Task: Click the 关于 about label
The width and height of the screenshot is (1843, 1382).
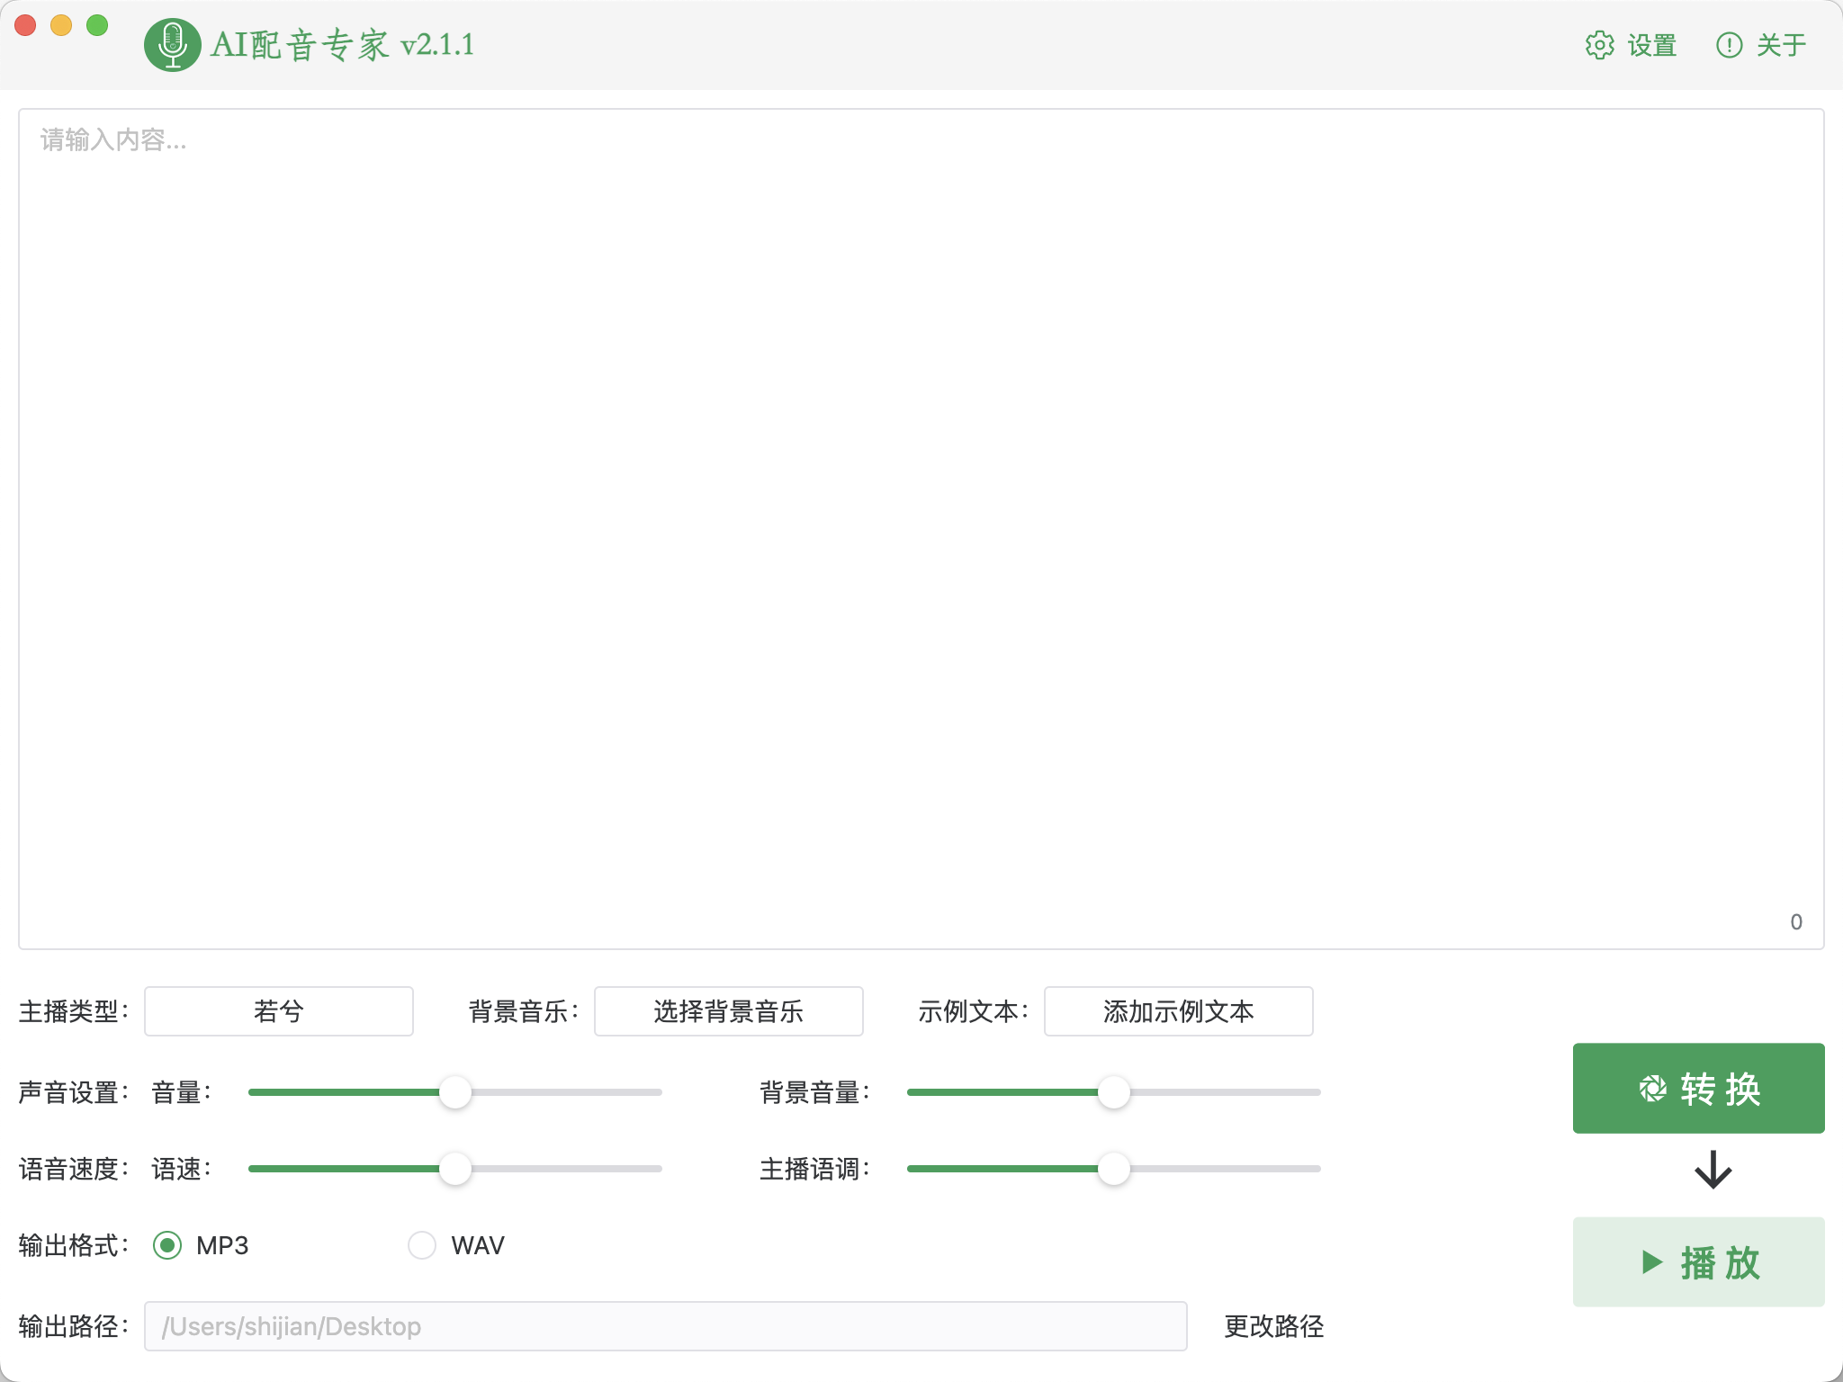Action: (x=1781, y=45)
